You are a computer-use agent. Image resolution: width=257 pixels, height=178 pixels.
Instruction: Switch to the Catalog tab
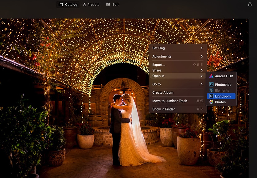point(68,5)
